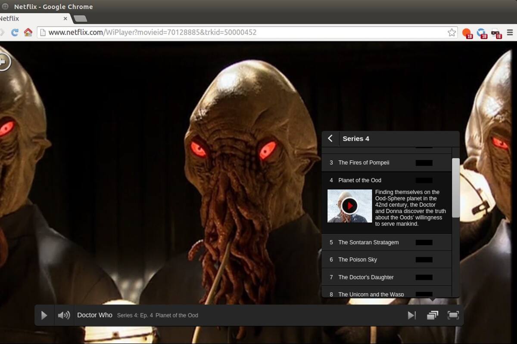Click progress bar beside The Sontaran Stratagem
The image size is (517, 344).
click(424, 243)
